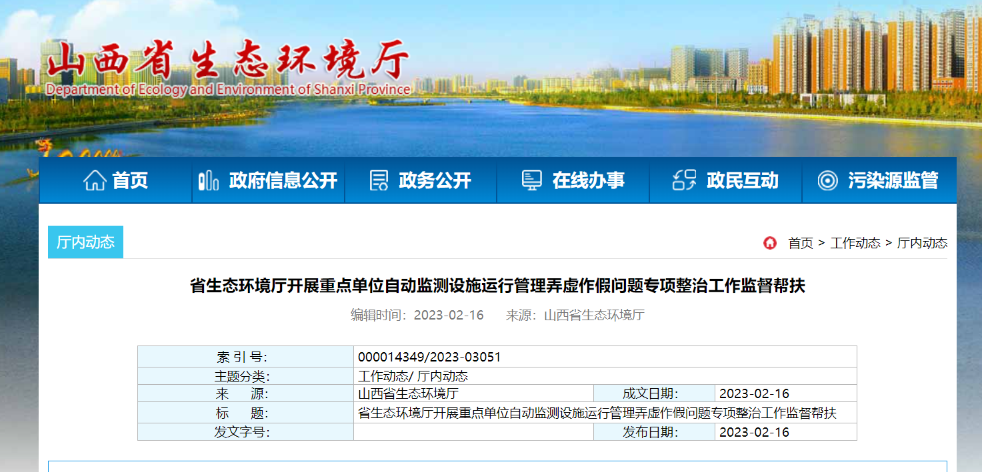Click the empty 发文字号 value cell
This screenshot has height=472, width=982.
click(x=473, y=432)
